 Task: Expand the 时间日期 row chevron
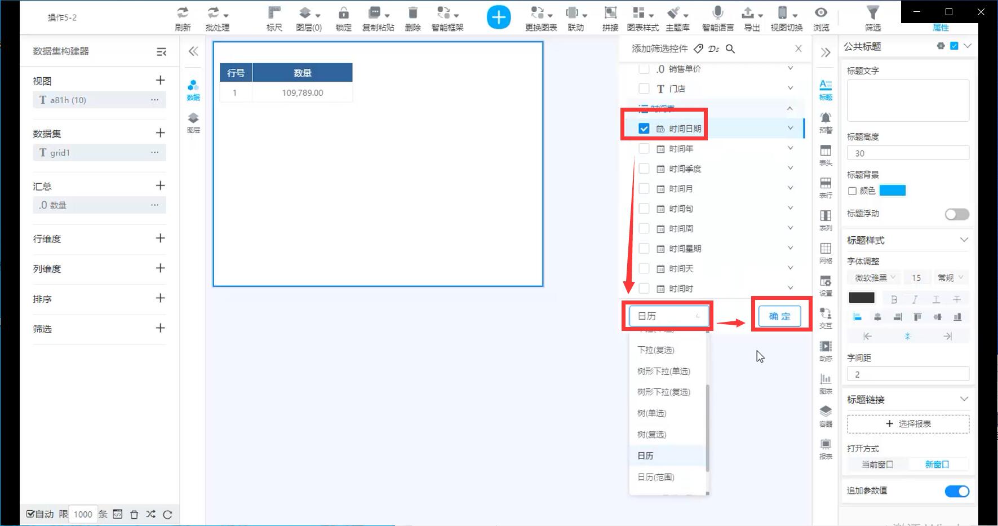tap(790, 129)
